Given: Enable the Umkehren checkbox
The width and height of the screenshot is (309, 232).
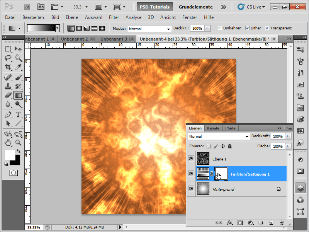Looking at the screenshot, I should pos(220,28).
